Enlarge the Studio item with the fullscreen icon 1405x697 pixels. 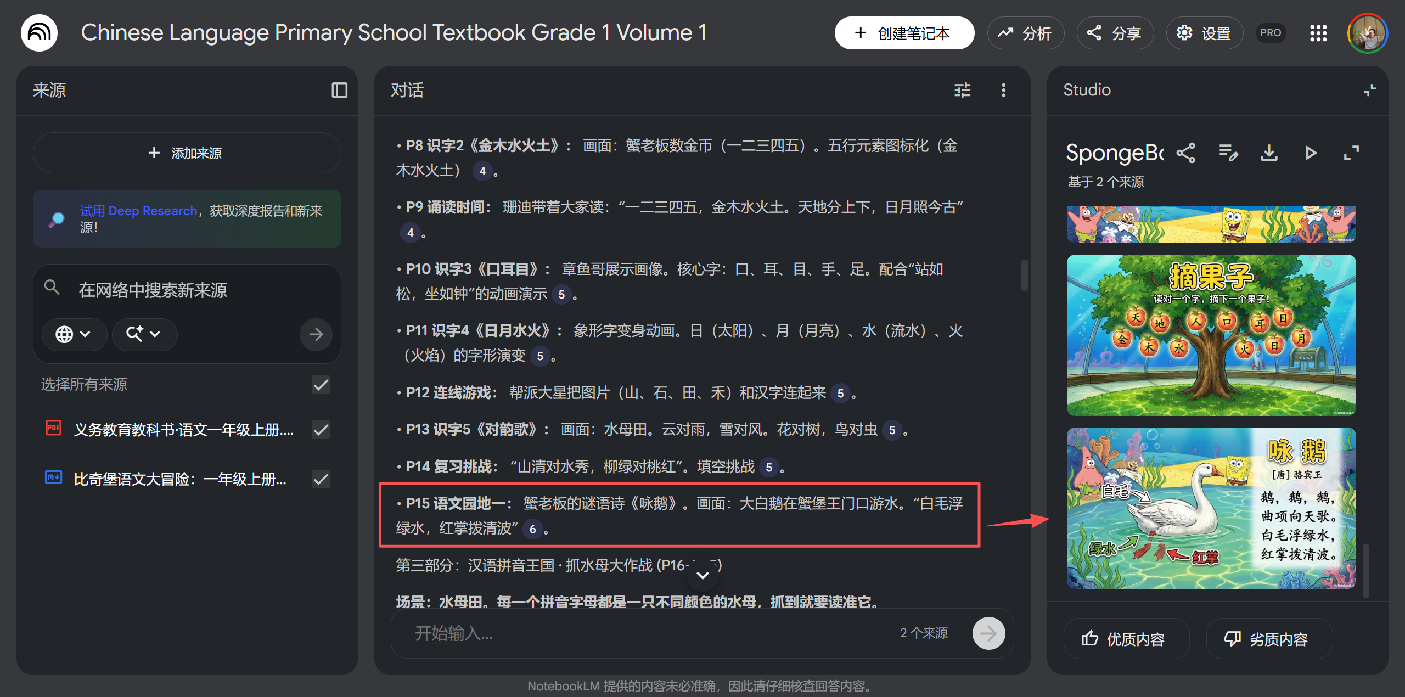1351,154
